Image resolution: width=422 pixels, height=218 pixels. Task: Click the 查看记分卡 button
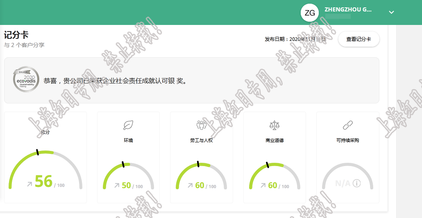[x=358, y=39]
